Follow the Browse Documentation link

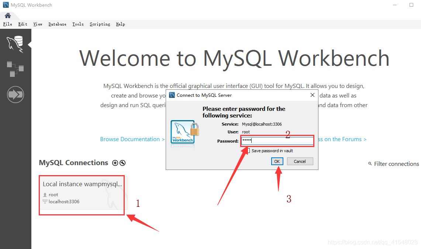tap(132, 139)
